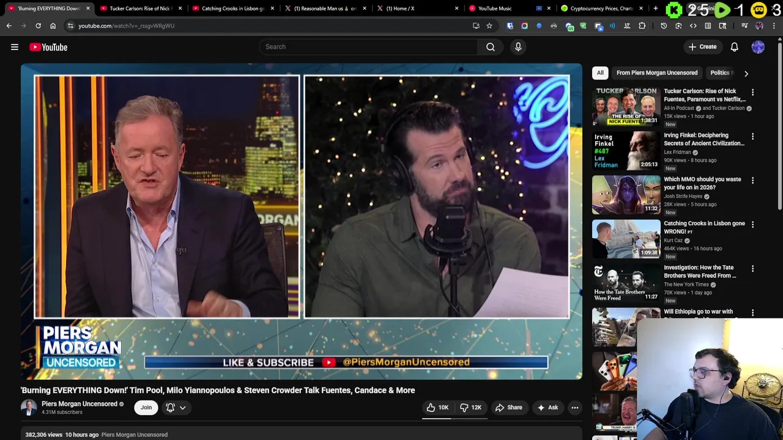Open the media control playlist icon
This screenshot has width=783, height=440.
[x=744, y=26]
